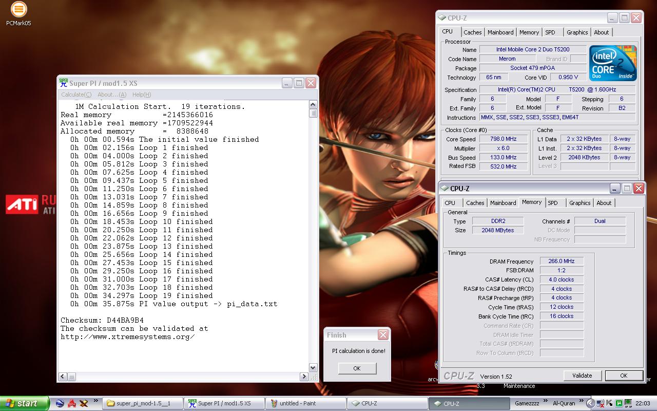Image resolution: width=657 pixels, height=411 pixels.
Task: Confirm the PI calculation done dialog with OK
Action: (357, 368)
